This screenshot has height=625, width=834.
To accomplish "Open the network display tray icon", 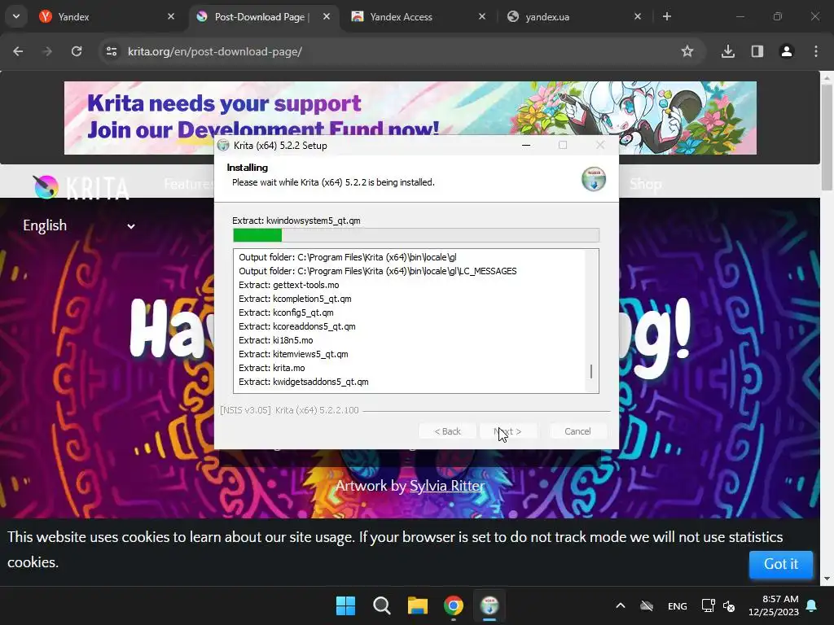I will pyautogui.click(x=708, y=605).
